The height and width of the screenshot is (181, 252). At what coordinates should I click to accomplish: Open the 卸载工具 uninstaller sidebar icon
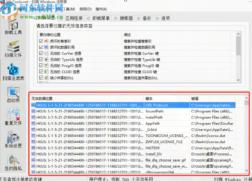(x=13, y=27)
